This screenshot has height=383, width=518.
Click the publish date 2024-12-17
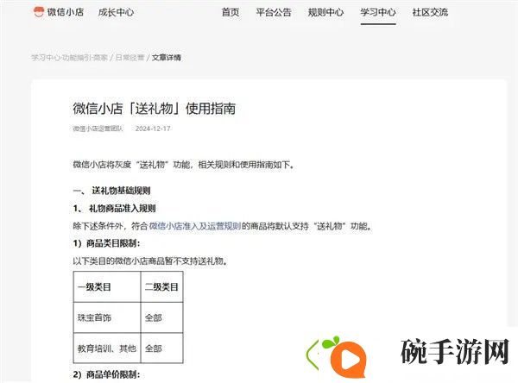[153, 129]
